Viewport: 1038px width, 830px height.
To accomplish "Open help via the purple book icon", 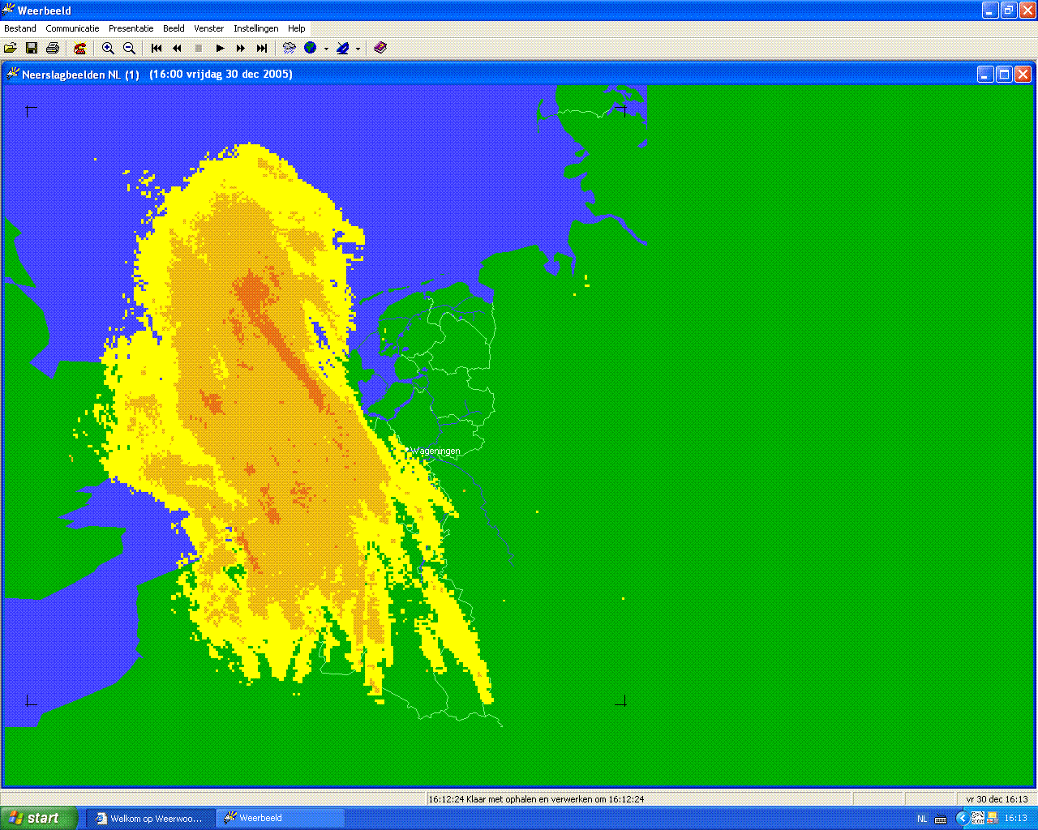I will click(x=380, y=48).
